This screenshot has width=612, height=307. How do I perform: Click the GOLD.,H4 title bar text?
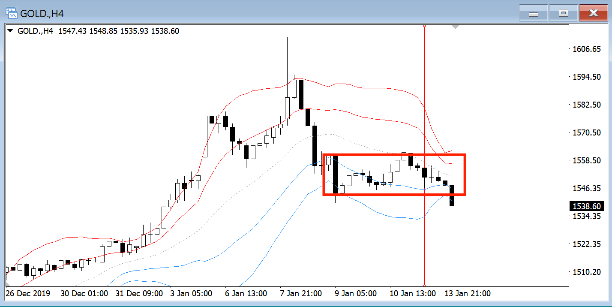(42, 14)
